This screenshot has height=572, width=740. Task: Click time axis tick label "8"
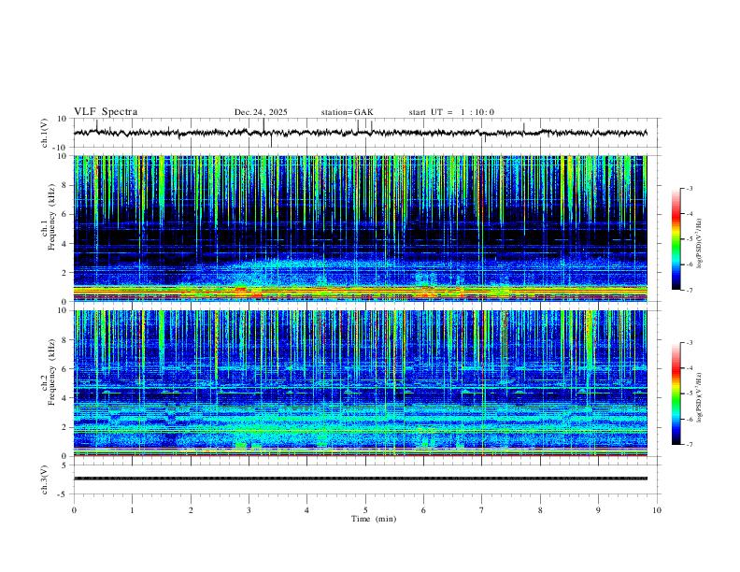(x=540, y=510)
